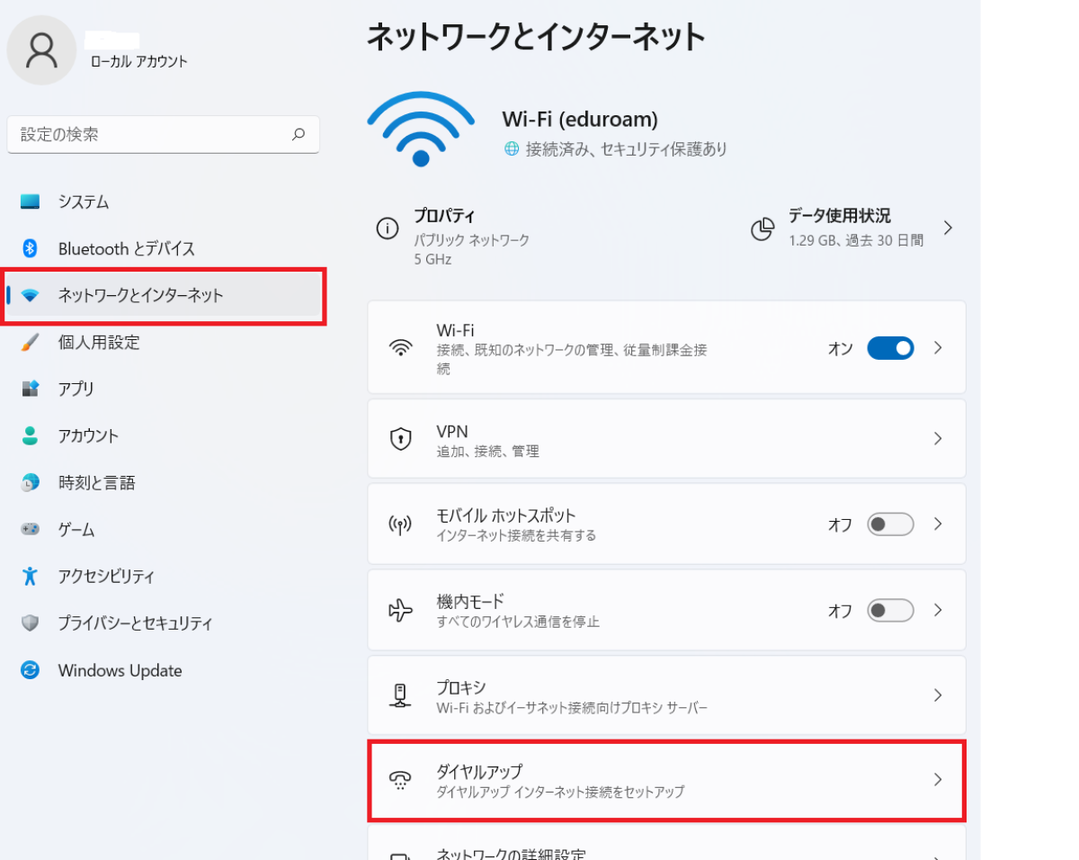The height and width of the screenshot is (860, 1079).
Task: Click the Wi-Fi (eduroam) network name
Action: 580,119
